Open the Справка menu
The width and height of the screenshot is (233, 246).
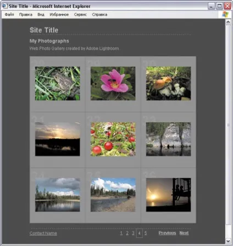click(99, 14)
